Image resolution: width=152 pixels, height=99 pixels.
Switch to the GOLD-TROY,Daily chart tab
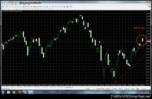[x=28, y=87]
